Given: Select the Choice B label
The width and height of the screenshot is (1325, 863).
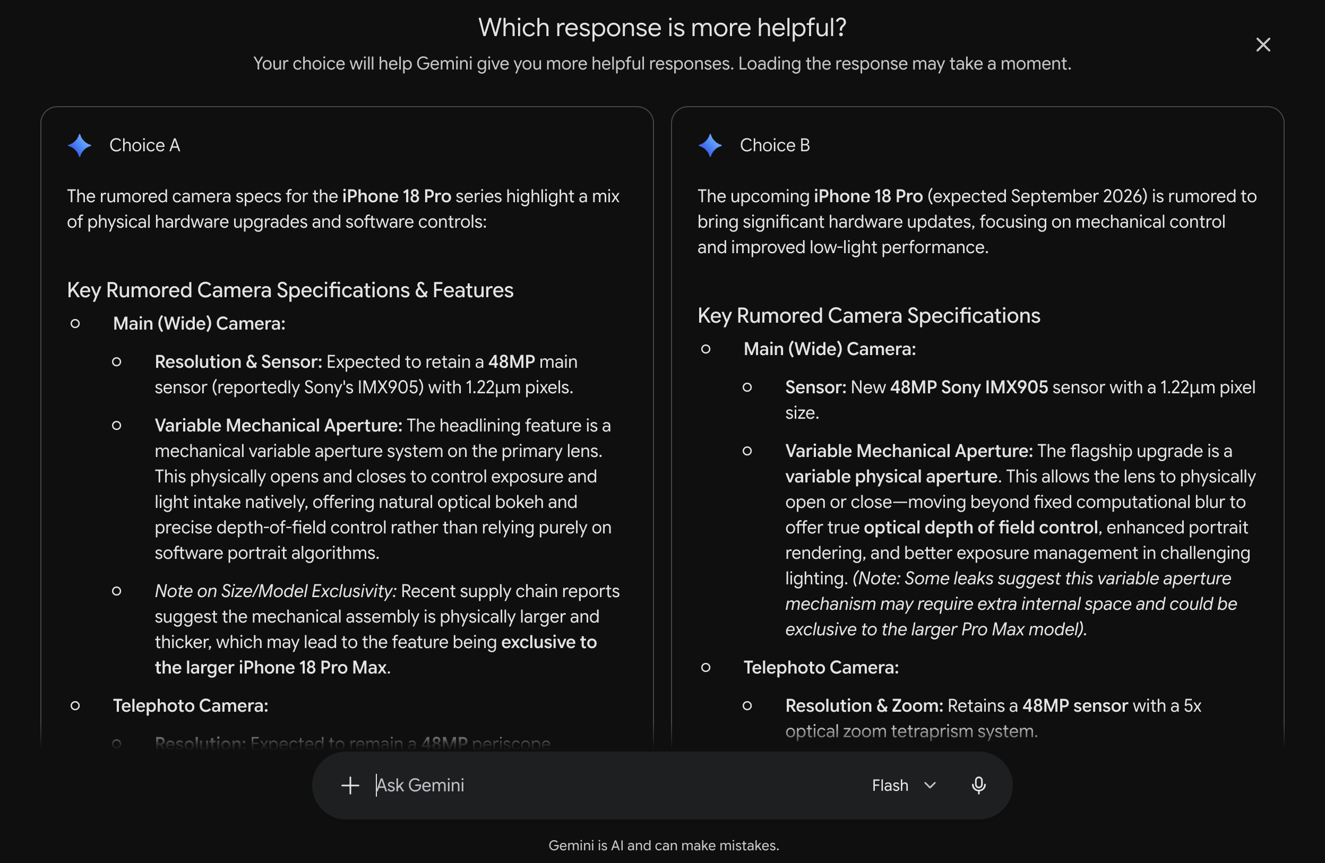Looking at the screenshot, I should (x=775, y=145).
